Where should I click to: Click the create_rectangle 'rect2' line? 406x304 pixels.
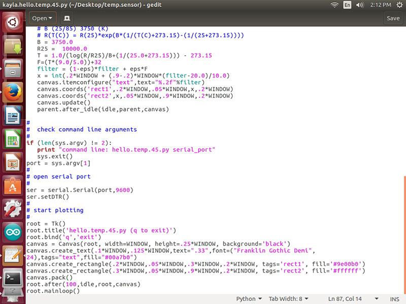[x=196, y=271]
